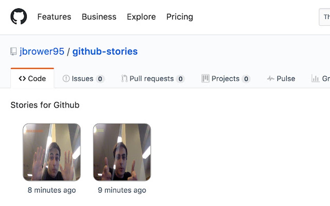Open the Pricing page

pos(180,17)
